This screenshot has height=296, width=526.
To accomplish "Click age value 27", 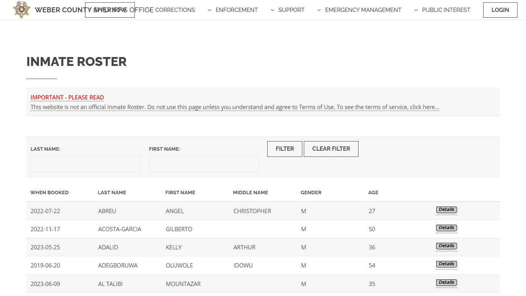I will coord(372,211).
